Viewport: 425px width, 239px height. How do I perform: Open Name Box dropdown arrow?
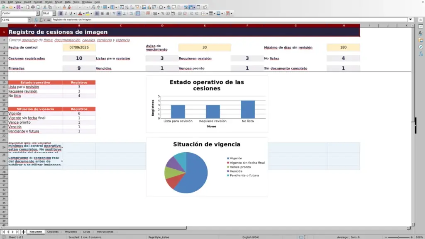29,20
